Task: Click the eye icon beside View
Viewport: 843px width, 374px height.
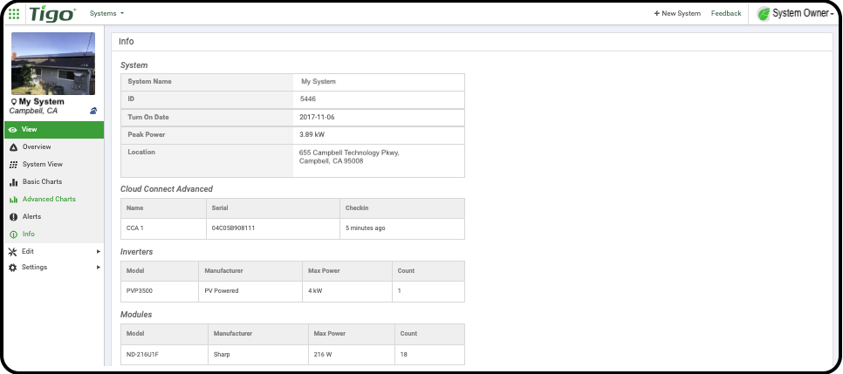Action: (x=13, y=130)
